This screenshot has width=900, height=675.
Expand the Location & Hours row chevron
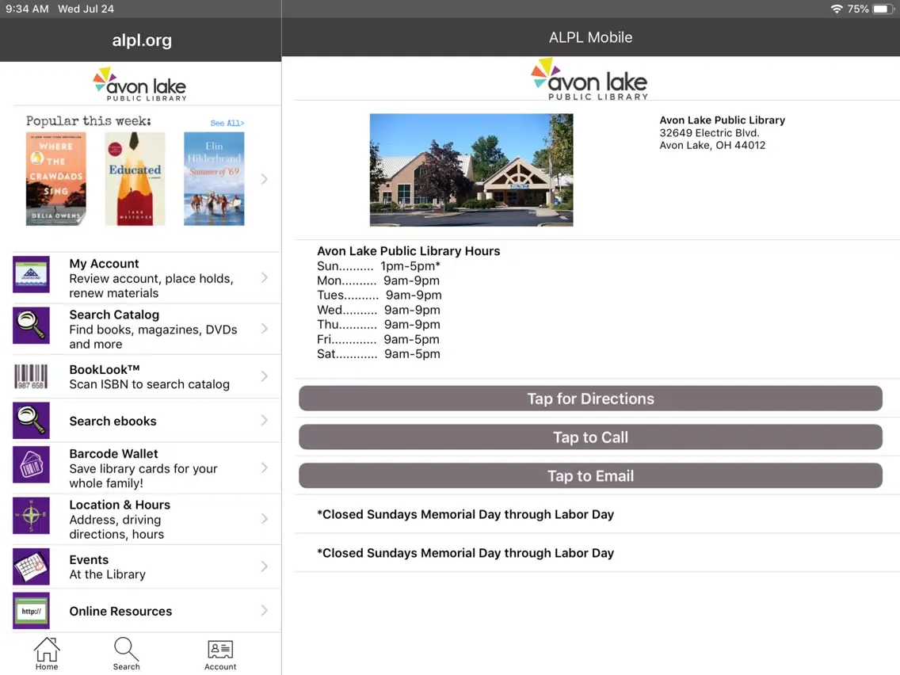pos(264,519)
